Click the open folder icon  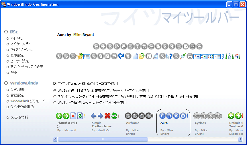tap(142, 56)
